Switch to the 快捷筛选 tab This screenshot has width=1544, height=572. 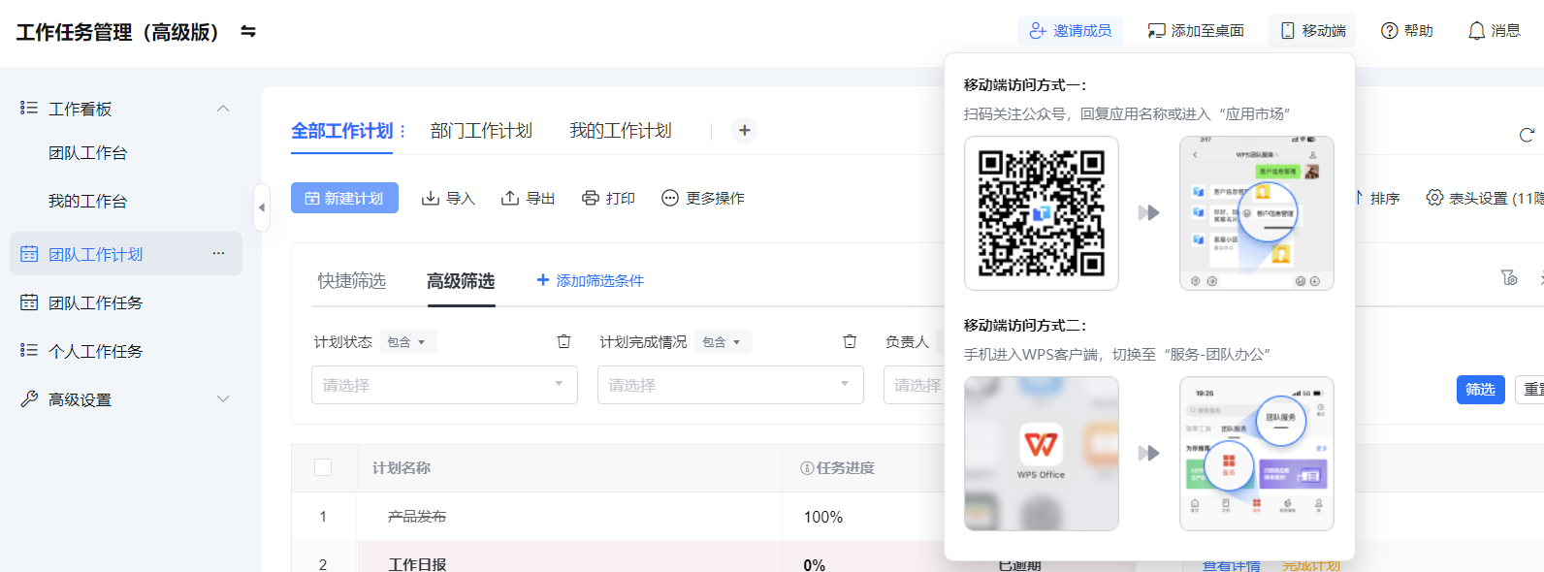coord(351,281)
